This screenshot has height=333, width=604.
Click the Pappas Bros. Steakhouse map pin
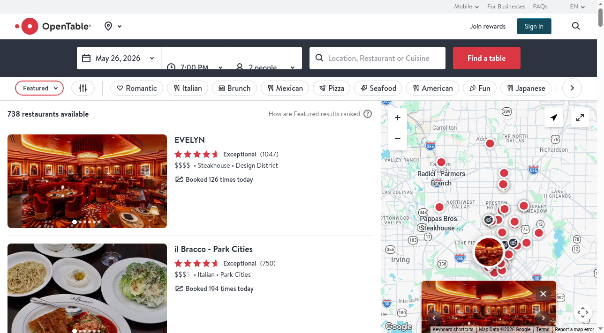click(439, 207)
